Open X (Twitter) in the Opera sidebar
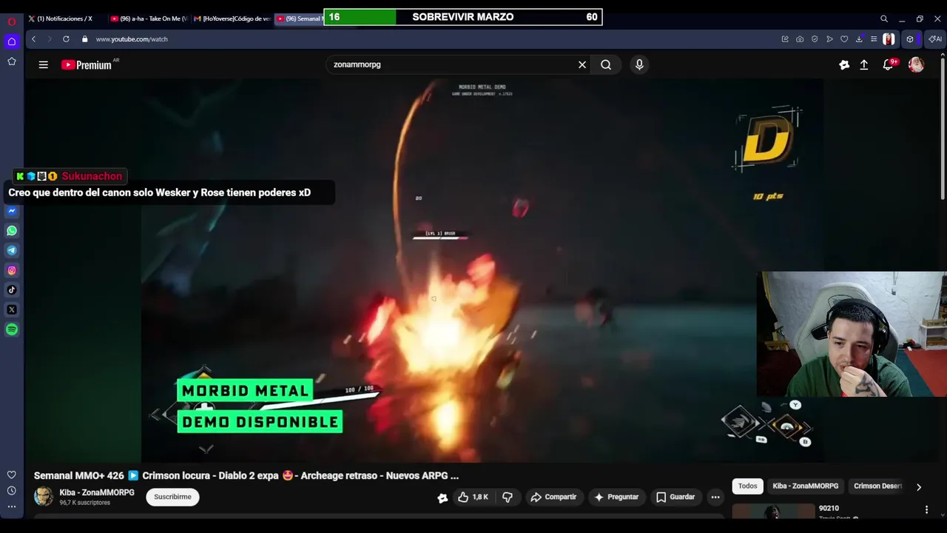Viewport: 947px width, 533px height. (12, 309)
